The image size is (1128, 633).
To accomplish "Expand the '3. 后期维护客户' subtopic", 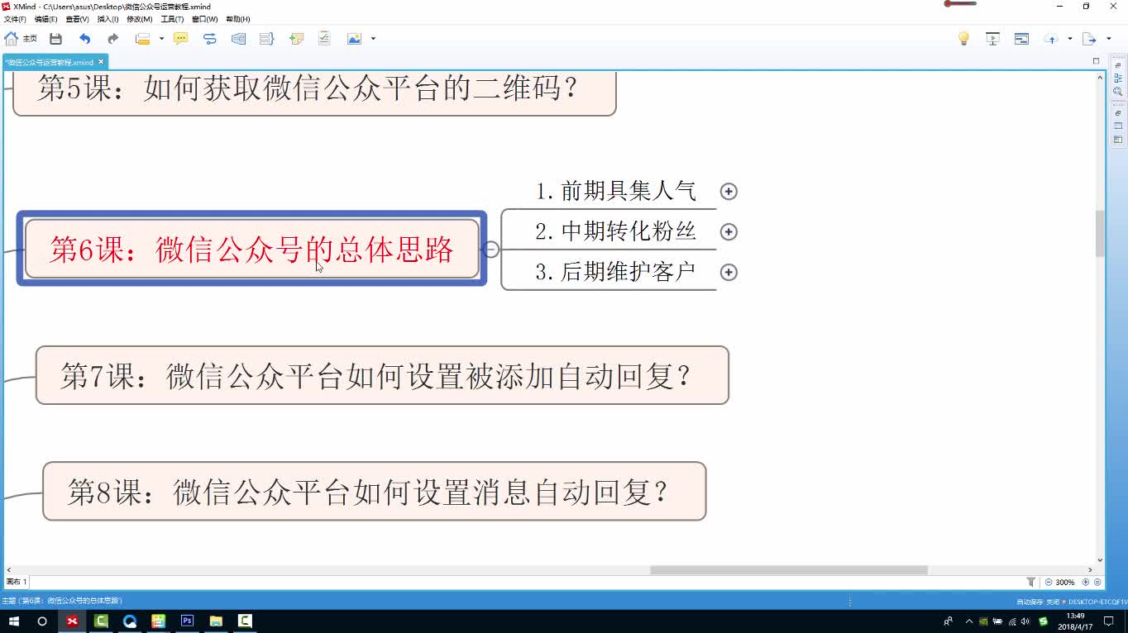I will point(729,272).
